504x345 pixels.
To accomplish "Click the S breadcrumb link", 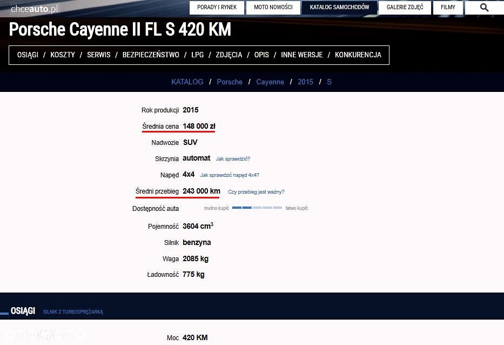I will [x=329, y=82].
